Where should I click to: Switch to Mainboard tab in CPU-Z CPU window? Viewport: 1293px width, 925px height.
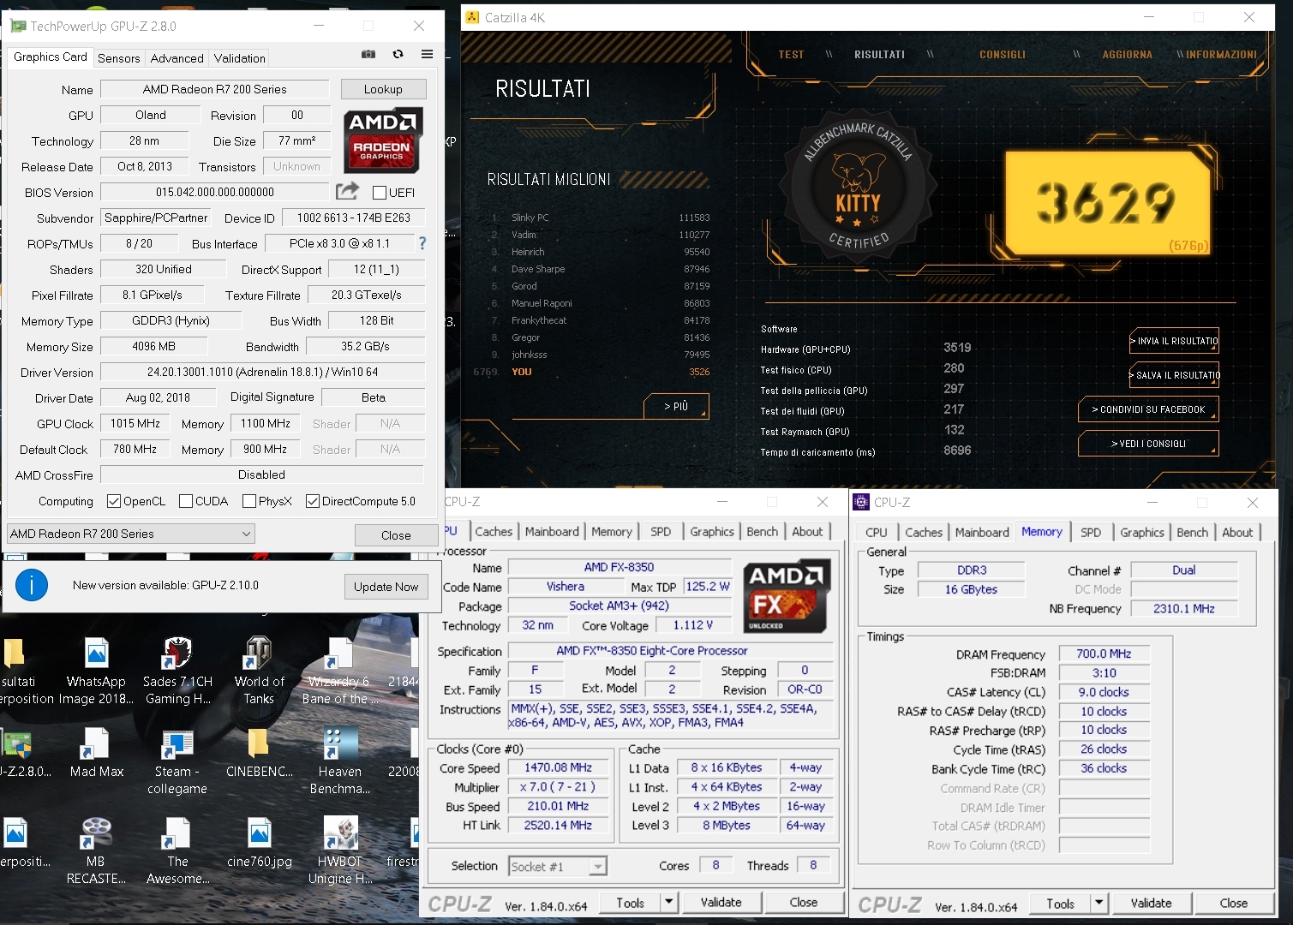point(552,531)
